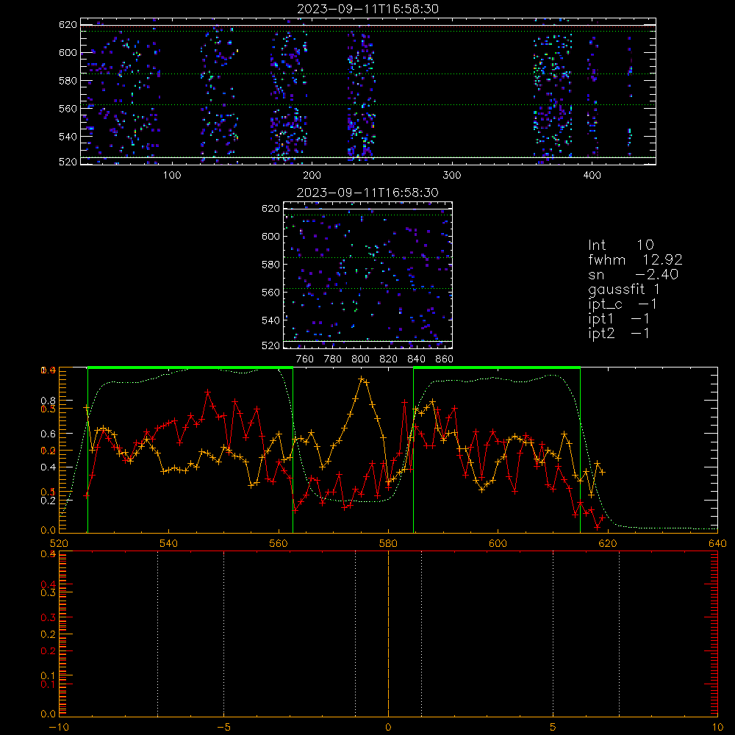Click y-axis label 580 on middle plot

(x=270, y=265)
